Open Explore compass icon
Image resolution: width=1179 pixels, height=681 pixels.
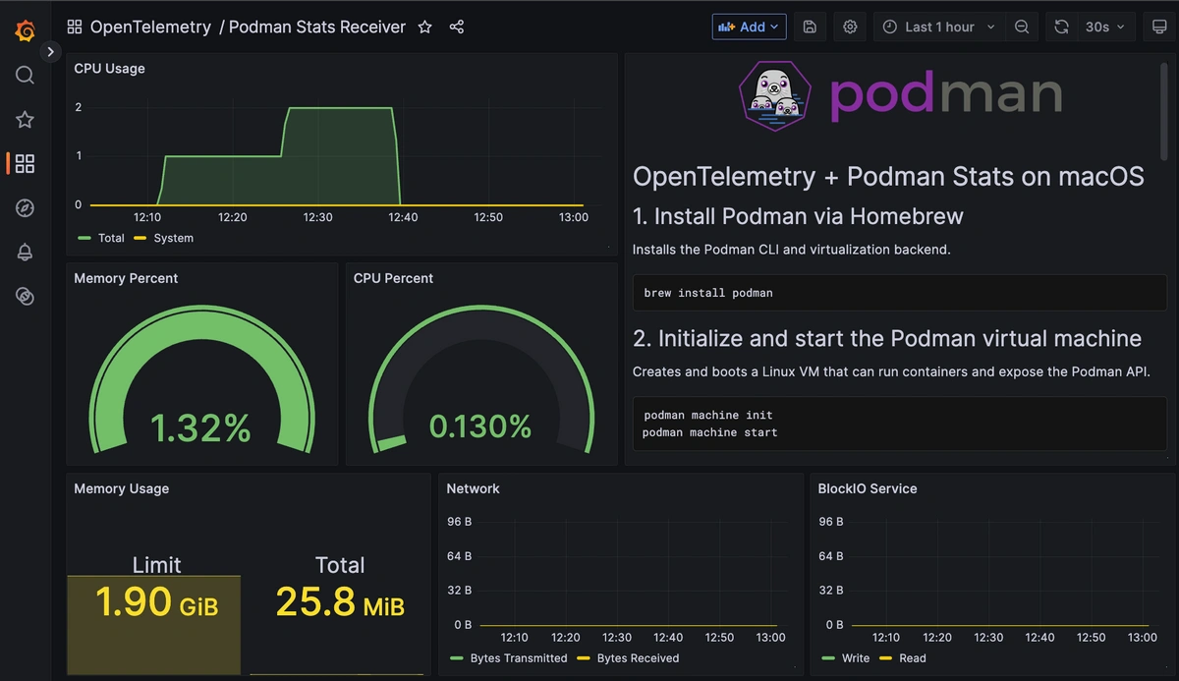(26, 208)
